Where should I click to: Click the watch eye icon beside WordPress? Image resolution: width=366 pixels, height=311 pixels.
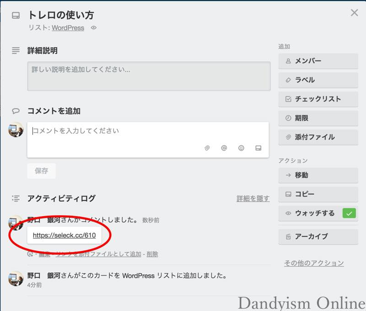[x=94, y=27]
